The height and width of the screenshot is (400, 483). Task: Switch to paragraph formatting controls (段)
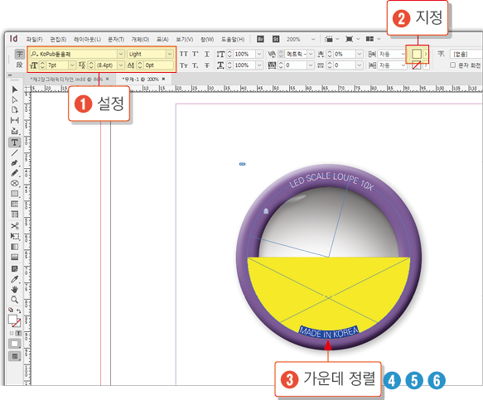tap(20, 65)
